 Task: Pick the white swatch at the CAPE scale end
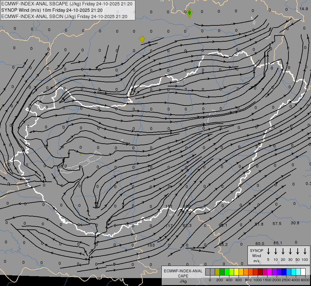click(x=303, y=272)
